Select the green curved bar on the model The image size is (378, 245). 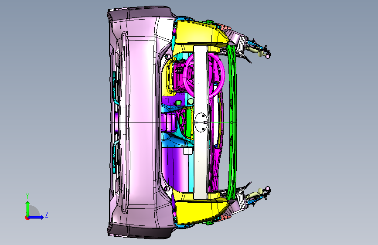(232, 122)
